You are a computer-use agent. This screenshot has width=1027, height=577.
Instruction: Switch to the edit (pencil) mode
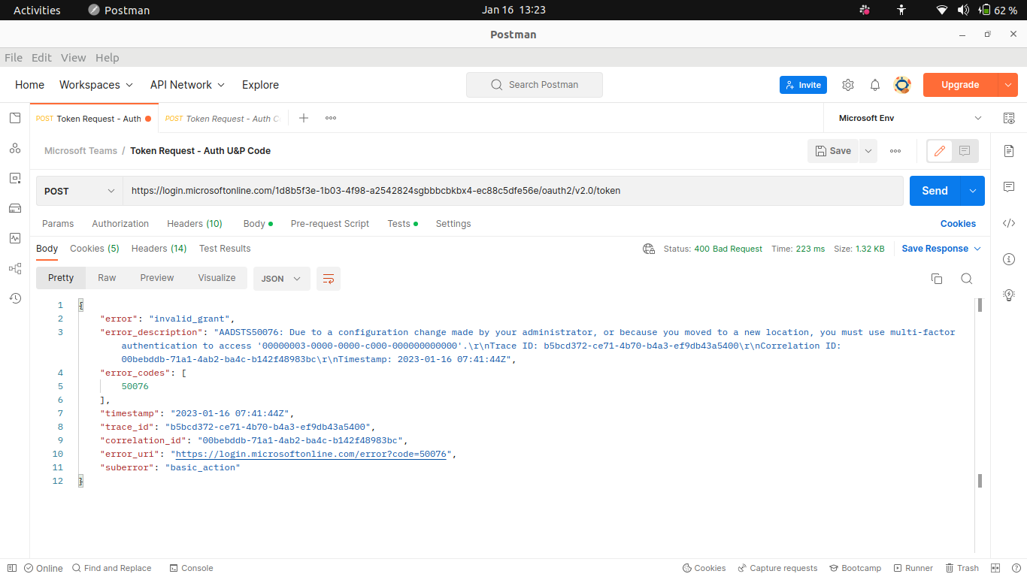click(x=939, y=151)
